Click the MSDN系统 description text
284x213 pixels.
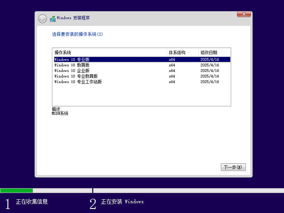[60, 114]
